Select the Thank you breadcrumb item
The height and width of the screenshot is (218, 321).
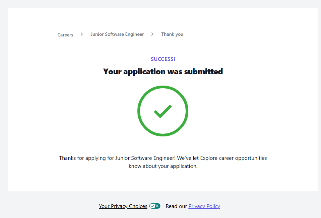point(172,34)
